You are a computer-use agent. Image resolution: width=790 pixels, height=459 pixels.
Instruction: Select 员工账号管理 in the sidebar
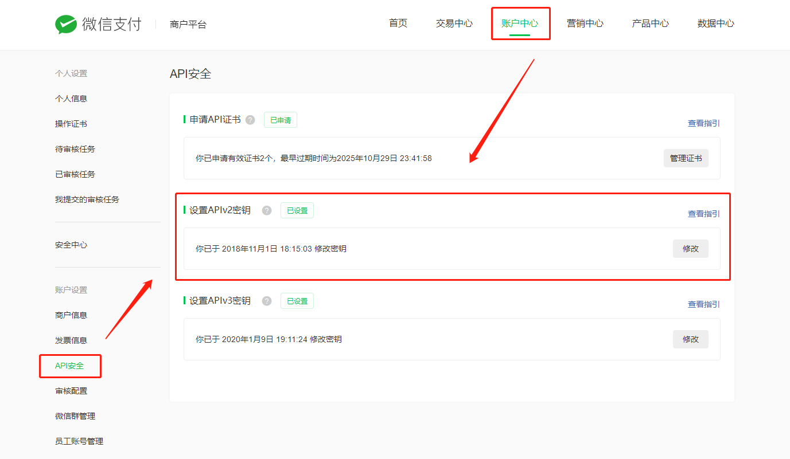[x=79, y=441]
